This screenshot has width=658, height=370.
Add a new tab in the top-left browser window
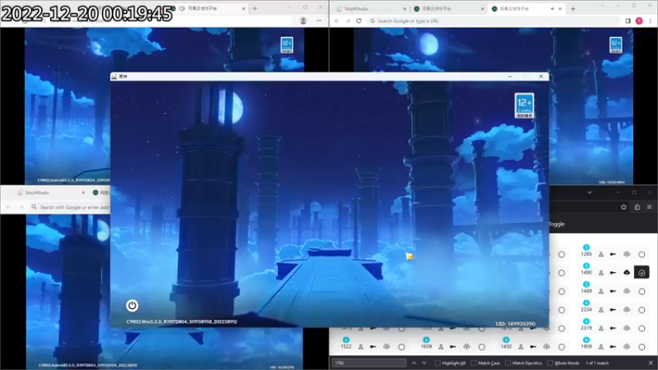coord(255,8)
